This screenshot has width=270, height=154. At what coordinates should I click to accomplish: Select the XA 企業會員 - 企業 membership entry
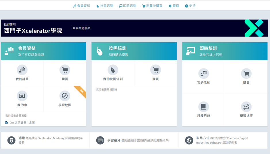[x=20, y=123]
